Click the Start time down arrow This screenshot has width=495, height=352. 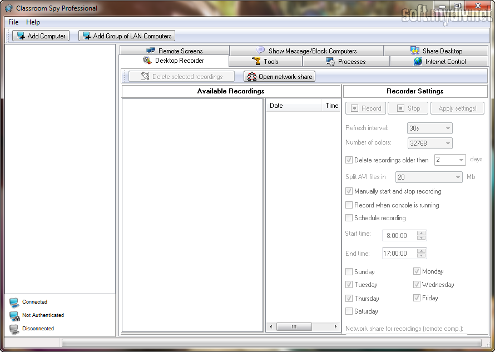(x=421, y=237)
